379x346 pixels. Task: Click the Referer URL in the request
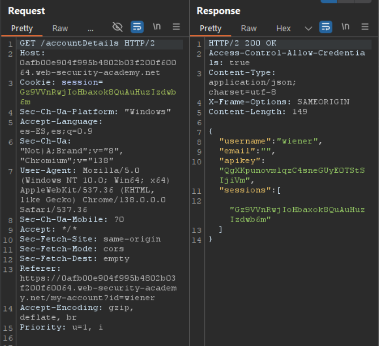click(x=98, y=288)
